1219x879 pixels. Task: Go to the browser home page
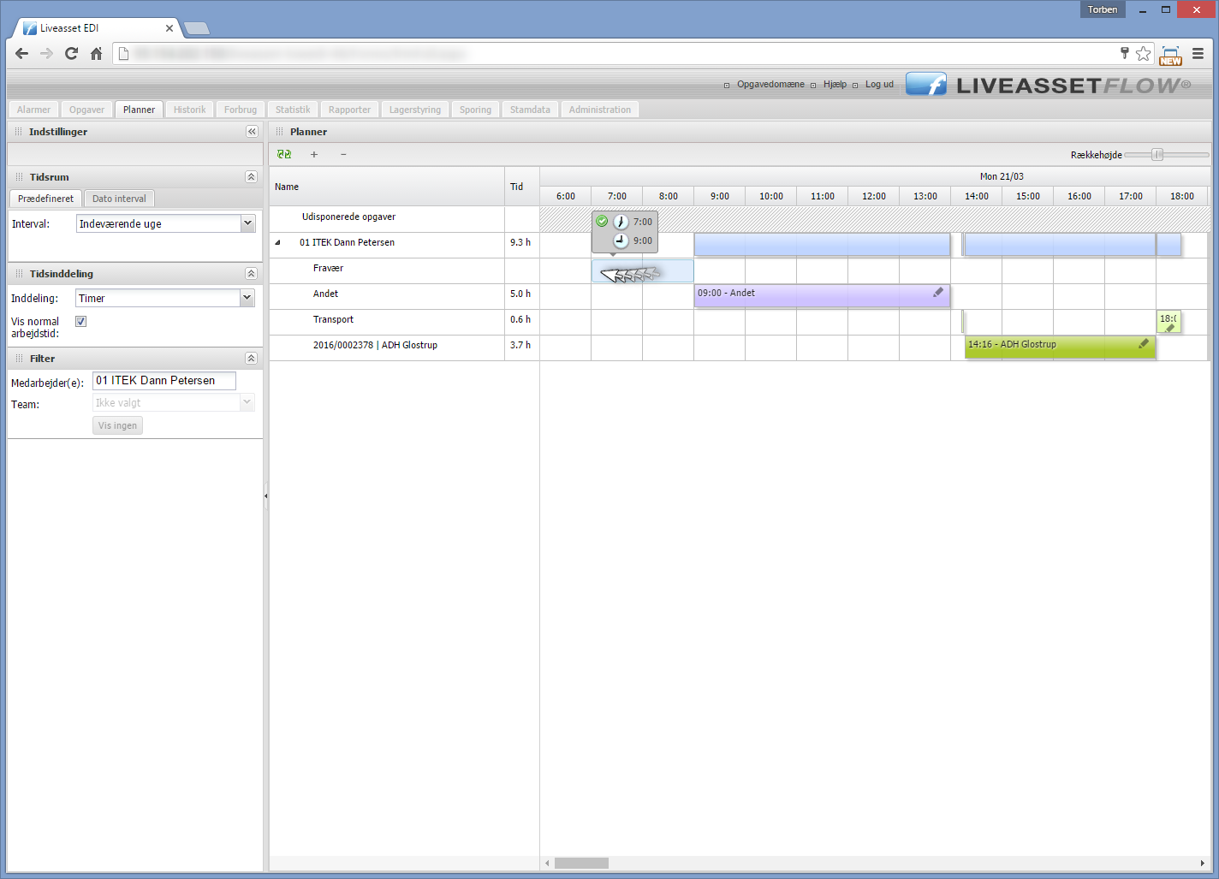[x=97, y=54]
